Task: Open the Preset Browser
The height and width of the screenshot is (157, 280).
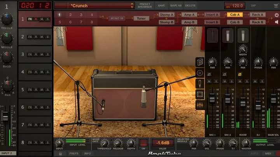Action: [145, 6]
